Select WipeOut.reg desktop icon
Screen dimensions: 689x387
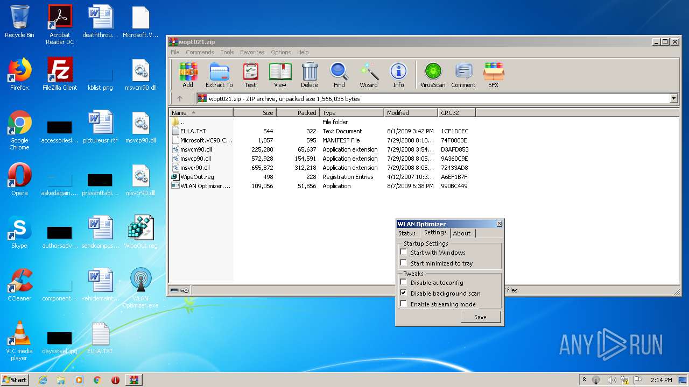(140, 232)
